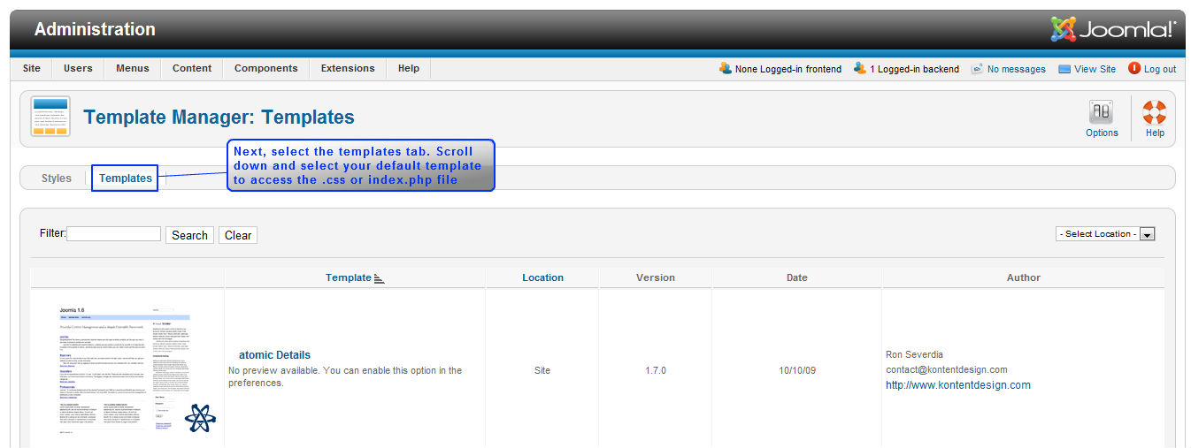The height and width of the screenshot is (448, 1191).
Task: Click the Version column header
Action: pos(656,277)
